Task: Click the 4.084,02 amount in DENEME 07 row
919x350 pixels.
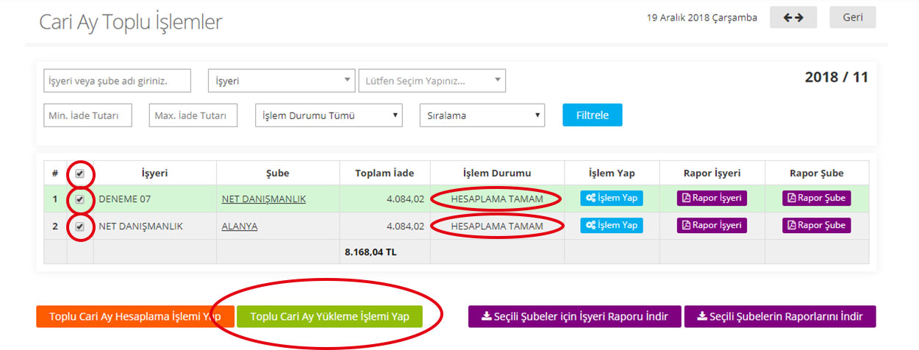Action: pyautogui.click(x=405, y=199)
